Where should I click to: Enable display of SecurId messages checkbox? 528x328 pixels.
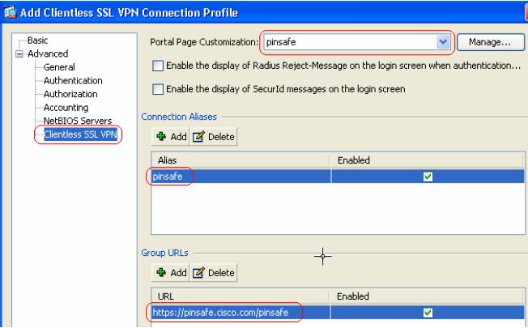point(158,89)
